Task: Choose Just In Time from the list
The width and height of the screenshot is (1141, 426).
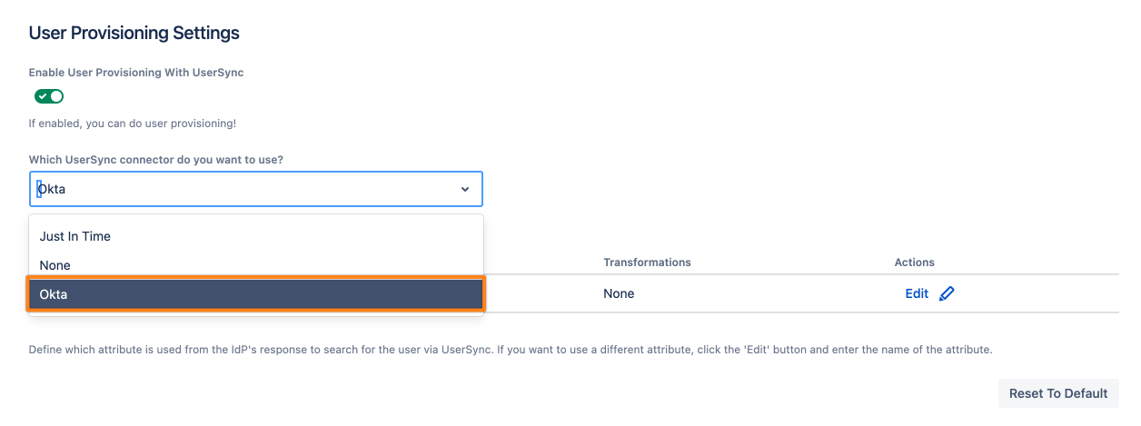Action: [75, 236]
